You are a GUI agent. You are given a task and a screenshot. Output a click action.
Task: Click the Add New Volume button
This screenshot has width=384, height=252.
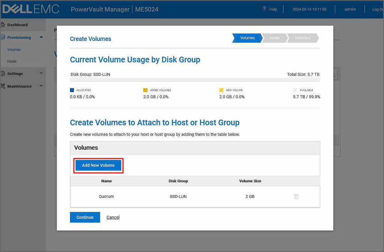tap(98, 165)
